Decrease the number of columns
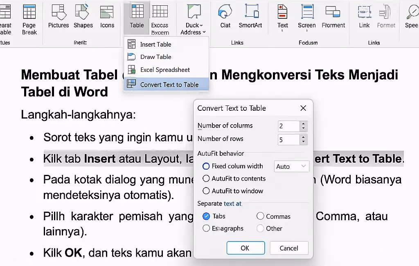Viewport: 419px width, 266px height. tap(303, 129)
